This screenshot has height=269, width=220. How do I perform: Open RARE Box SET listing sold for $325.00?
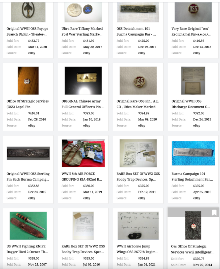click(x=83, y=249)
